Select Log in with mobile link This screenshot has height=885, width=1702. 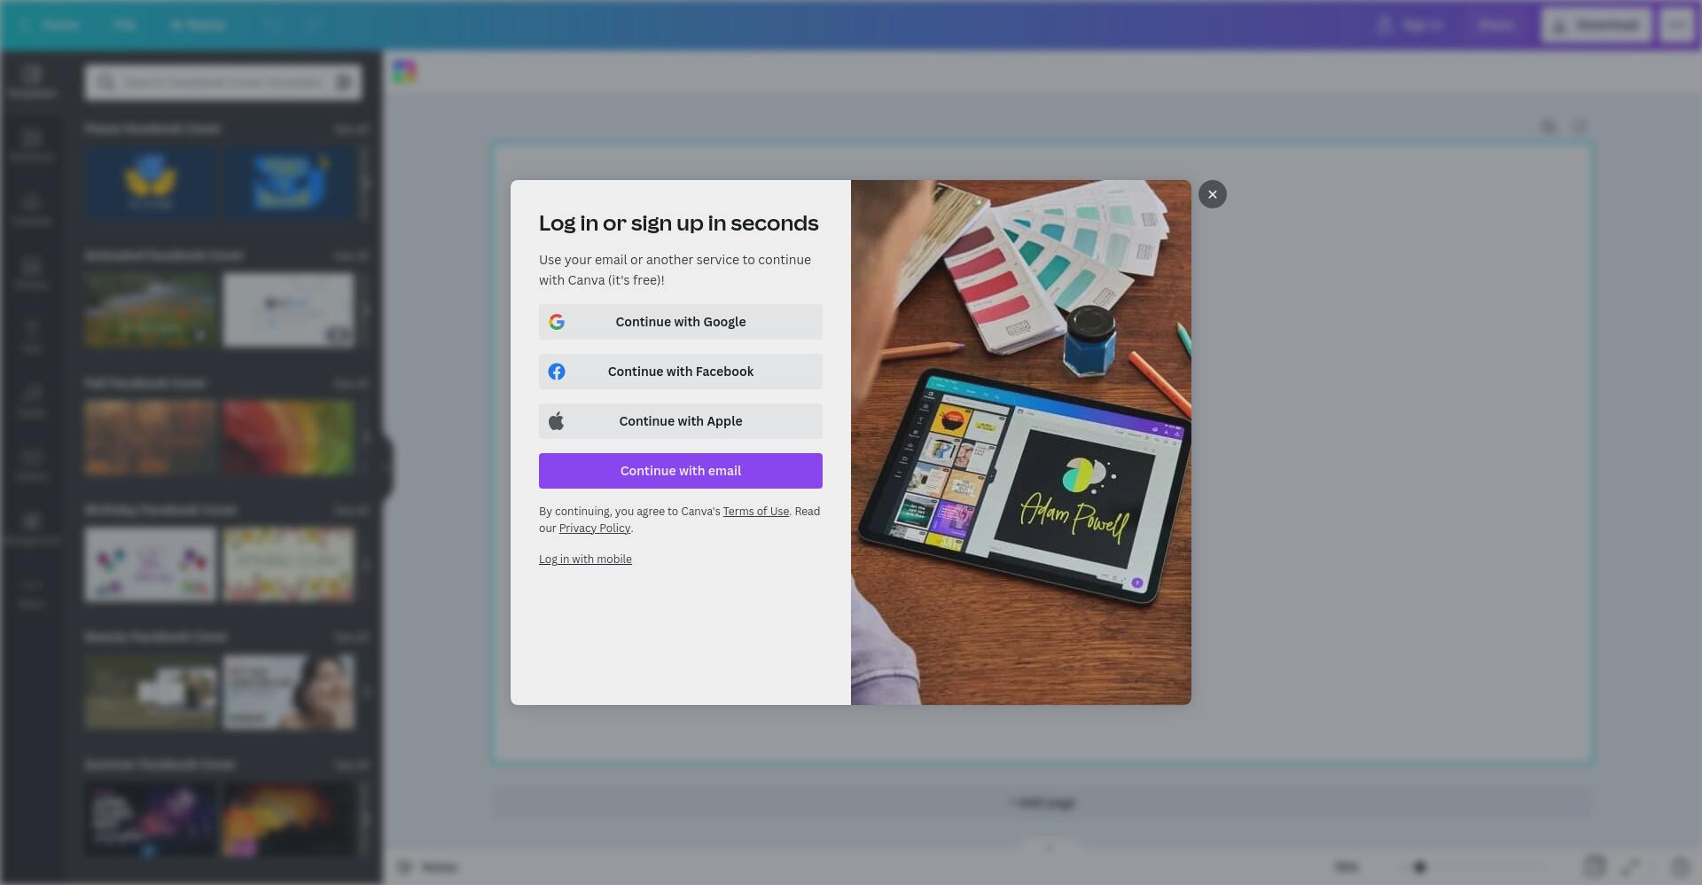tap(585, 560)
